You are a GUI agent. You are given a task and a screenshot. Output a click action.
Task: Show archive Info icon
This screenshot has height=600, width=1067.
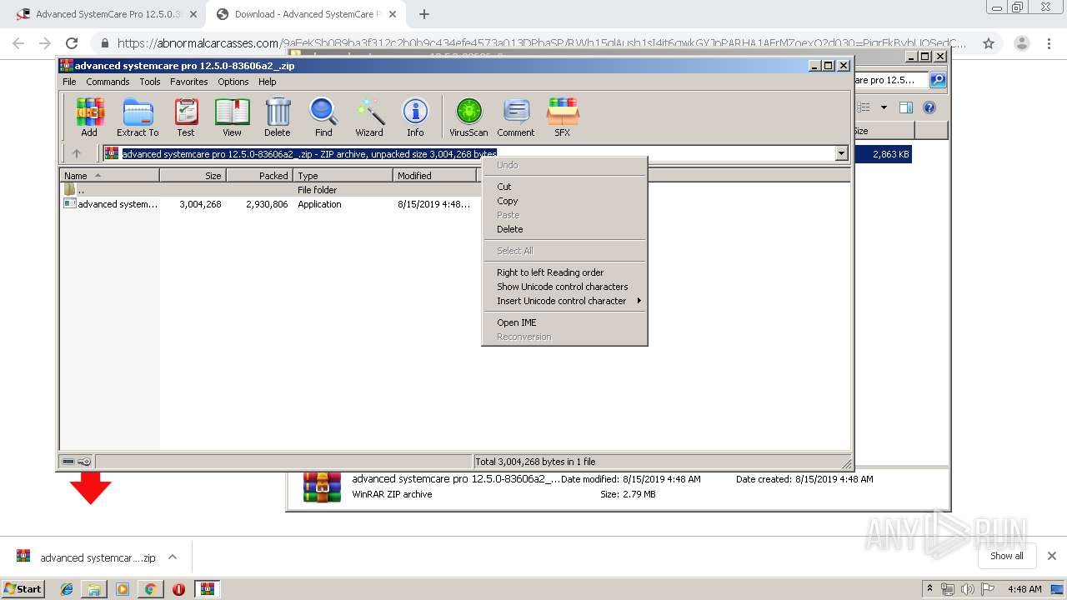coord(415,117)
